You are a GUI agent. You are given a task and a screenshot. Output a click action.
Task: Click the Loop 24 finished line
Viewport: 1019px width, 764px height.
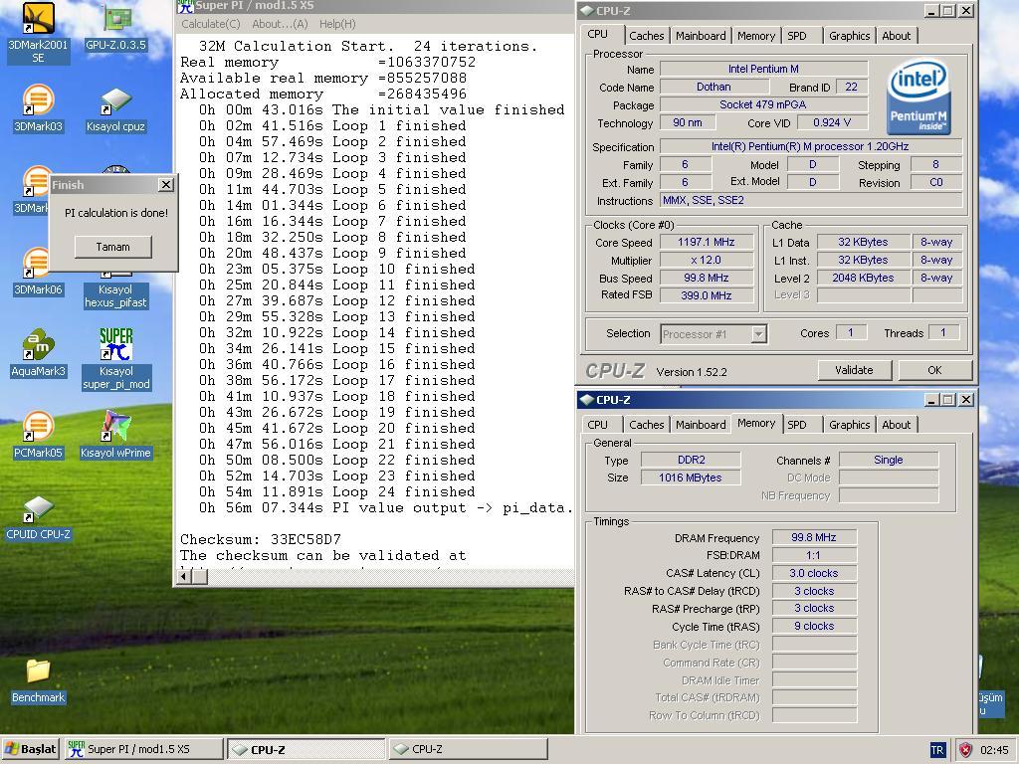[336, 491]
